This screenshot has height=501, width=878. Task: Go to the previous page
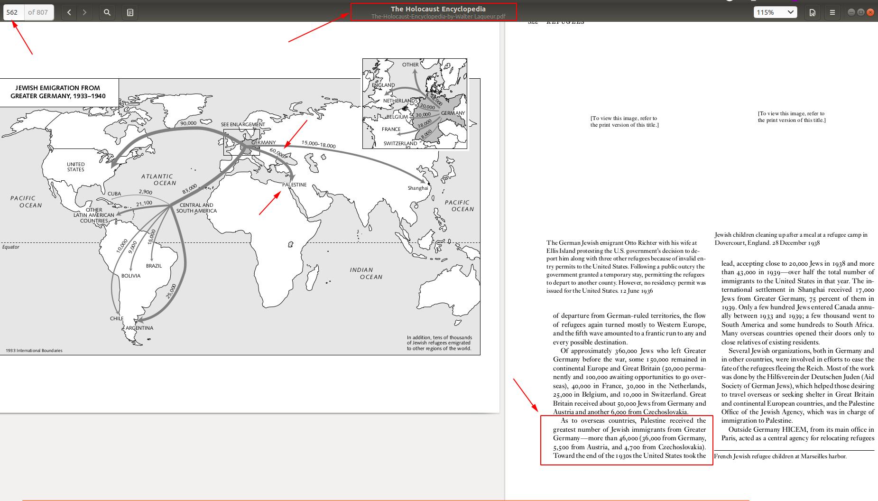tap(69, 12)
